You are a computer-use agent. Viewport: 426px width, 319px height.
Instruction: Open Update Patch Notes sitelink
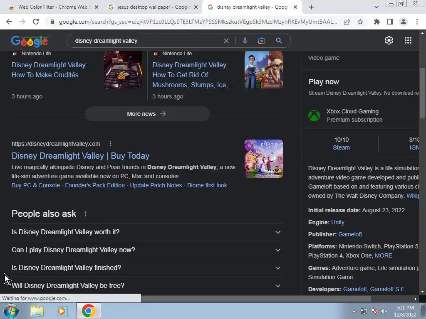coord(156,186)
